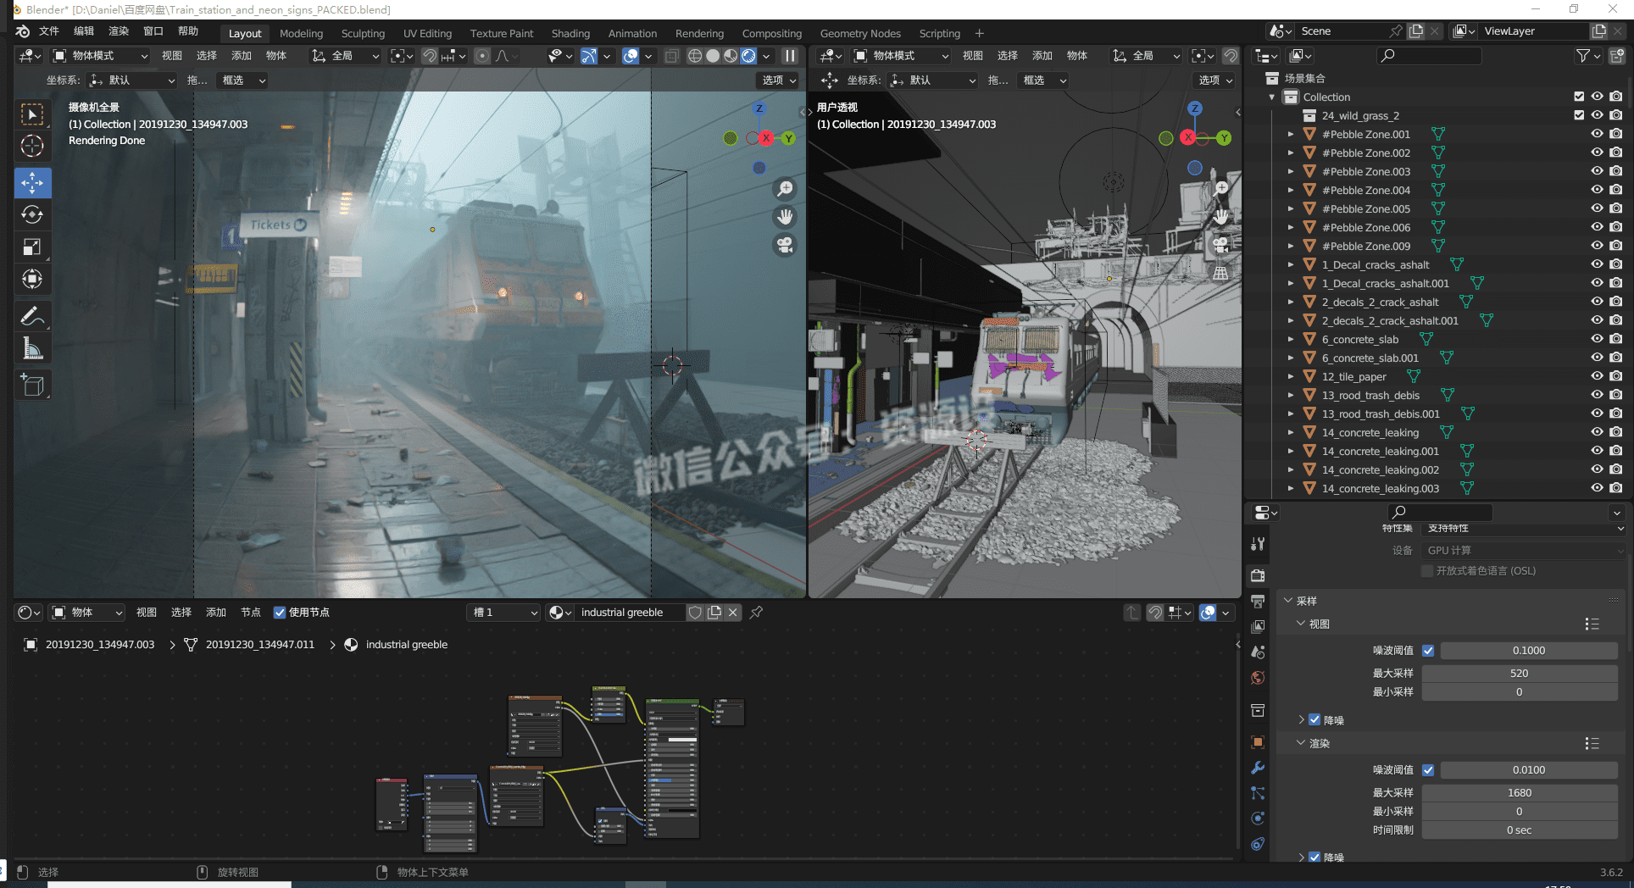Switch to the Shading workspace tab
Screen dimensions: 1634x888
[x=570, y=34]
